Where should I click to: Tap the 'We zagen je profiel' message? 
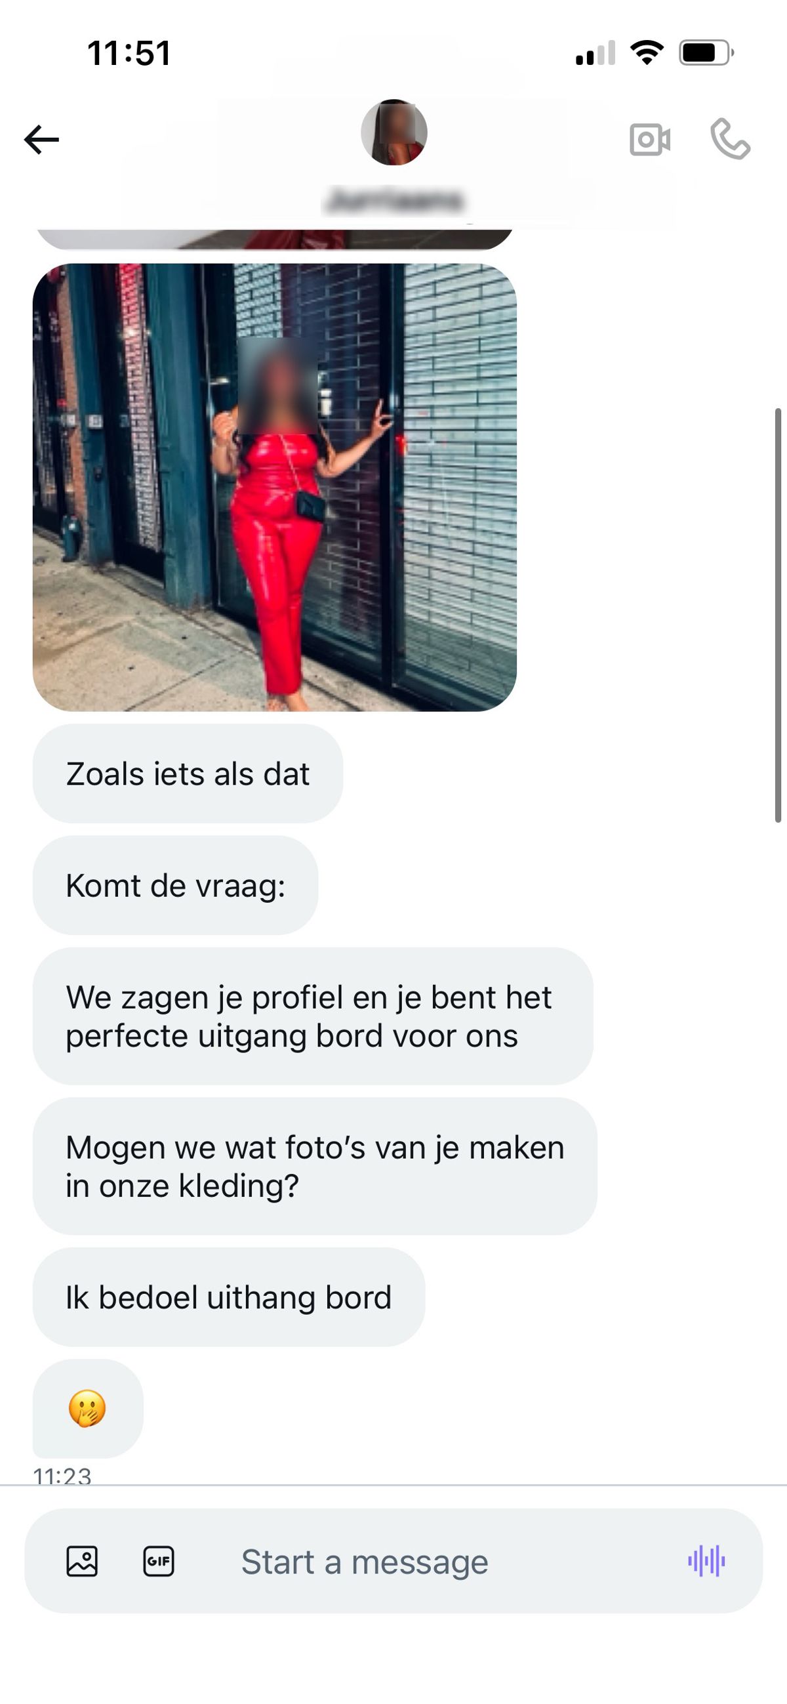pos(313,1016)
